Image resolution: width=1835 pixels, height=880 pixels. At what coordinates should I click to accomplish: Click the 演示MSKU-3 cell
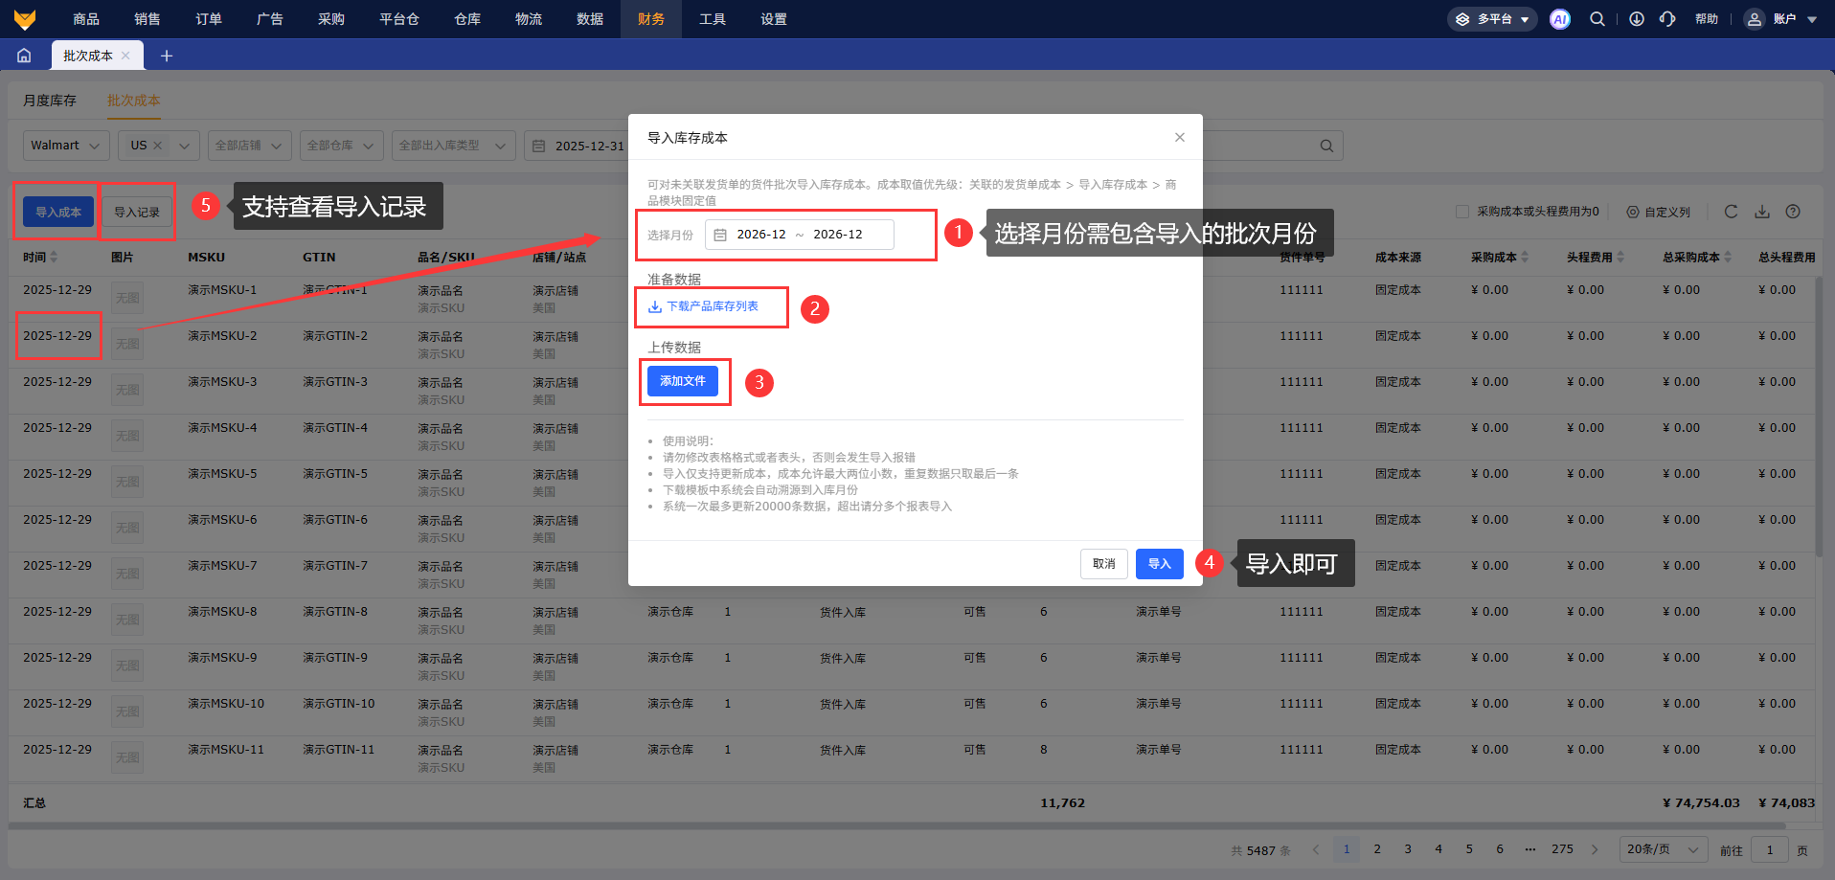(222, 382)
